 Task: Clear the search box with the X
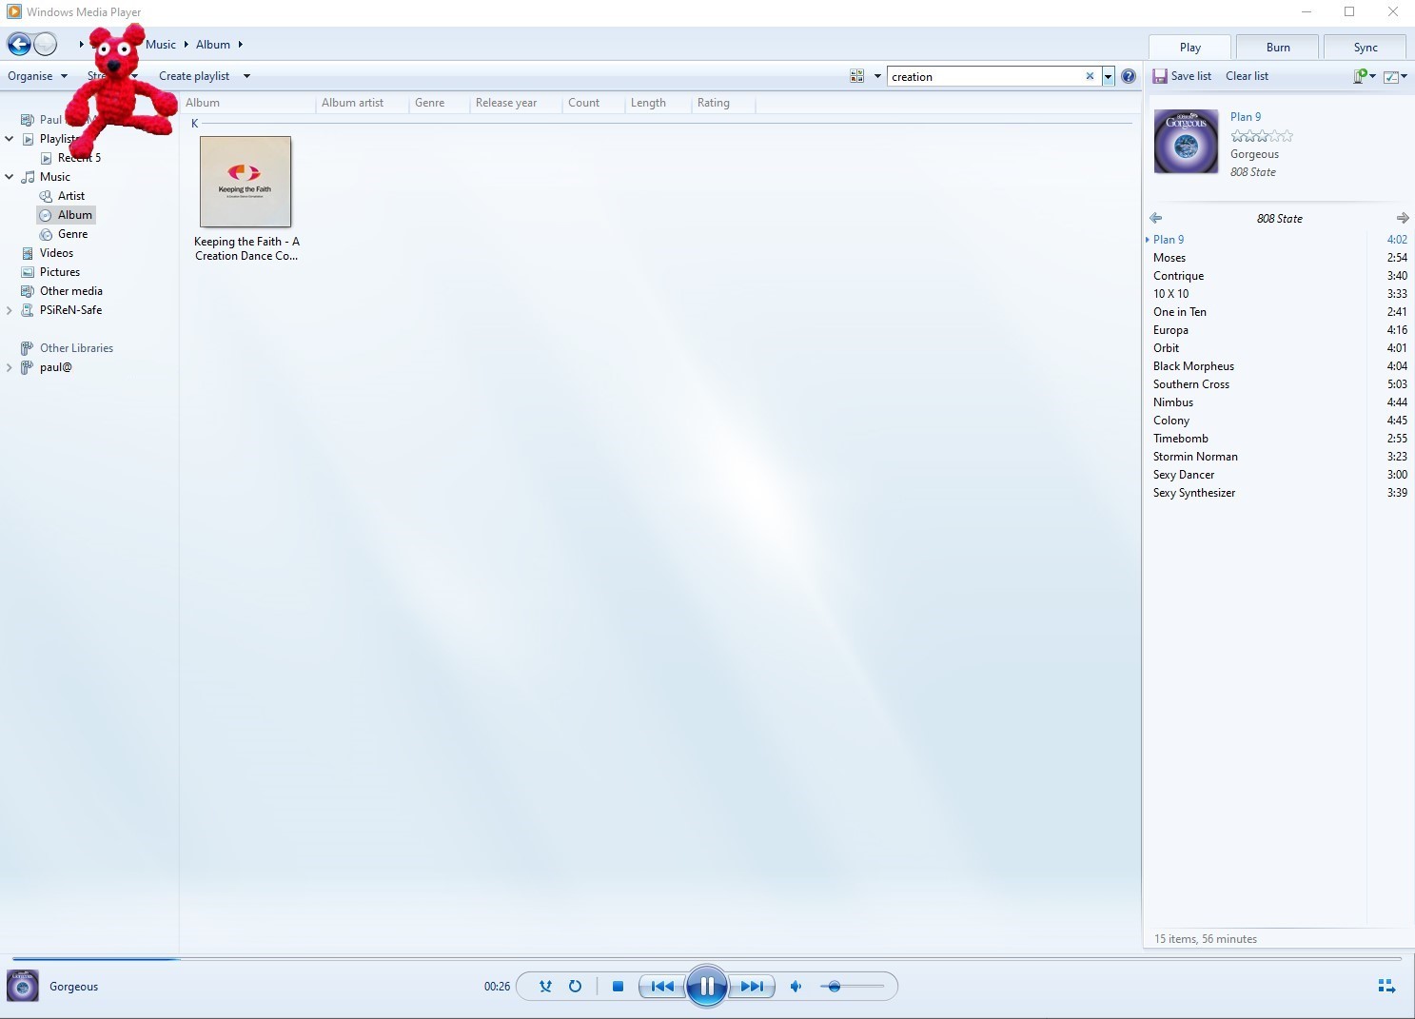(1090, 76)
